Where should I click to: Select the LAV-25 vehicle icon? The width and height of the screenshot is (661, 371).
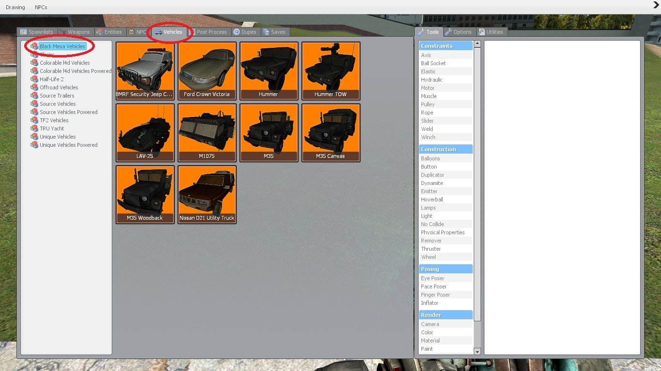click(x=145, y=133)
